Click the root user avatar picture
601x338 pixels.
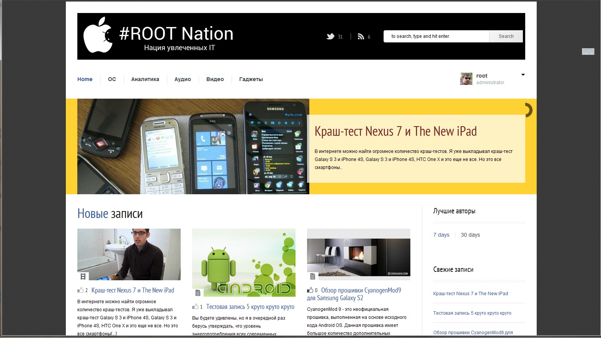(466, 79)
